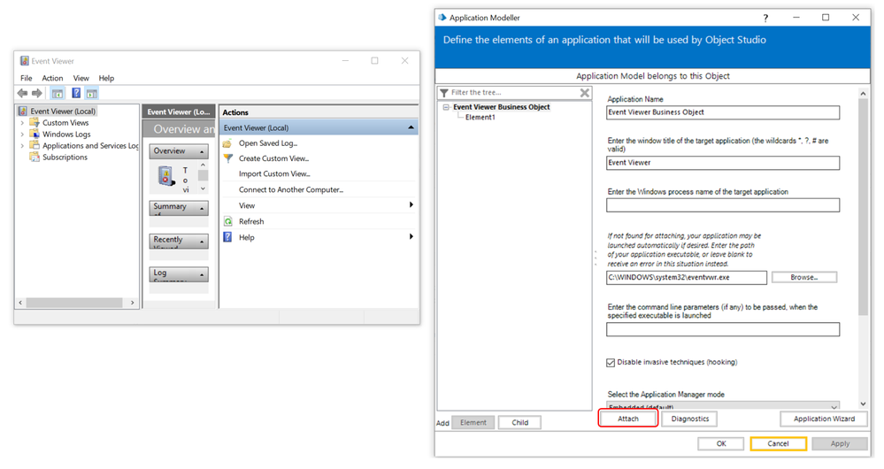884x469 pixels.
Task: Click the Windows process name input field
Action: [x=722, y=205]
